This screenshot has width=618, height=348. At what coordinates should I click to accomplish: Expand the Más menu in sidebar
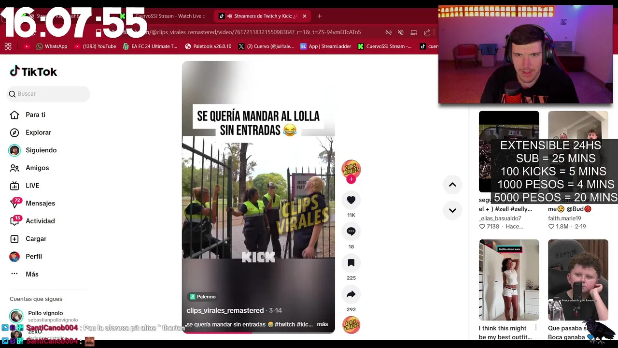pyautogui.click(x=24, y=274)
